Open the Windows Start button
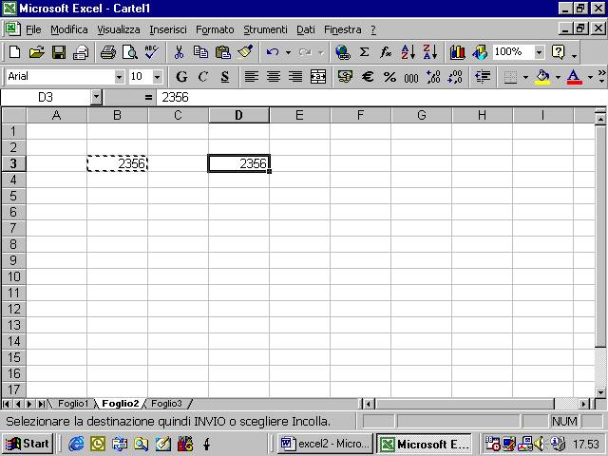Viewport: 608px width, 456px height. pyautogui.click(x=28, y=444)
